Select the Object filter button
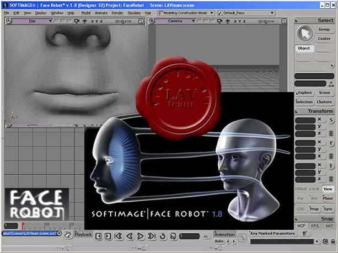This screenshot has width=338, height=253. 304,49
